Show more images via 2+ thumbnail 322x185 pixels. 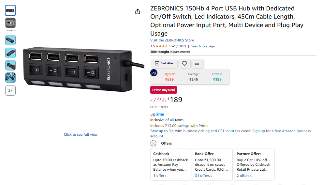point(10,90)
